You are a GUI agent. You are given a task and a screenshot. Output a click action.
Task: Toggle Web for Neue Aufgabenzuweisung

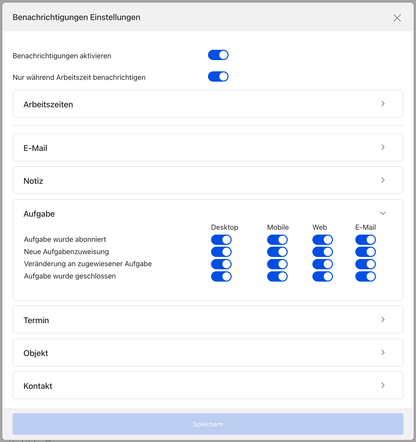322,252
